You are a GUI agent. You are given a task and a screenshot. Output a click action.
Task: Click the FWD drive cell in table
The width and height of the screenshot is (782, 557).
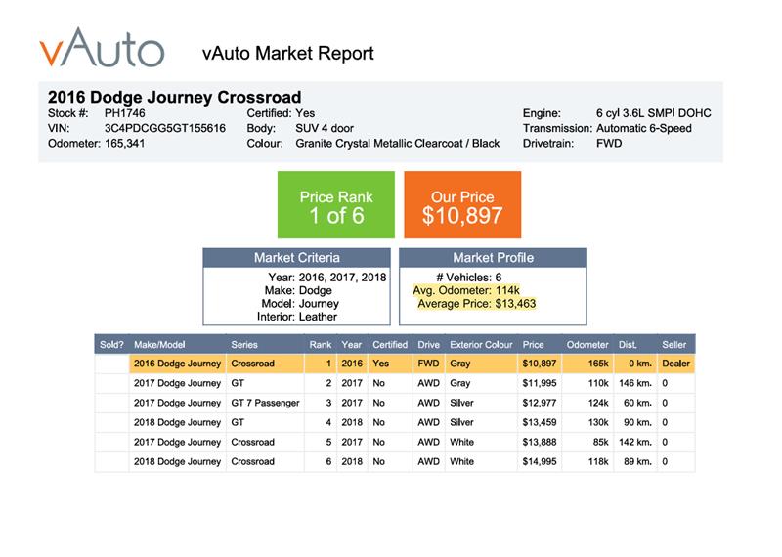428,364
